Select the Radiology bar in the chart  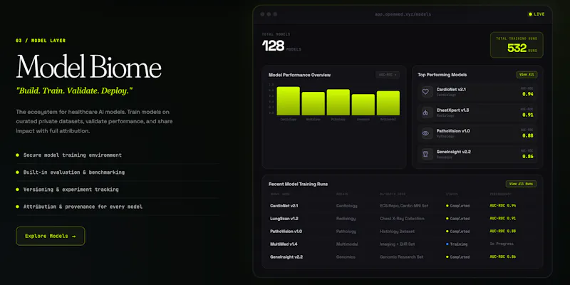point(313,103)
